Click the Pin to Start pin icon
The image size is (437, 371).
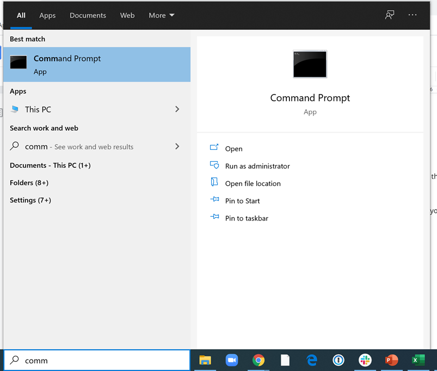point(214,199)
